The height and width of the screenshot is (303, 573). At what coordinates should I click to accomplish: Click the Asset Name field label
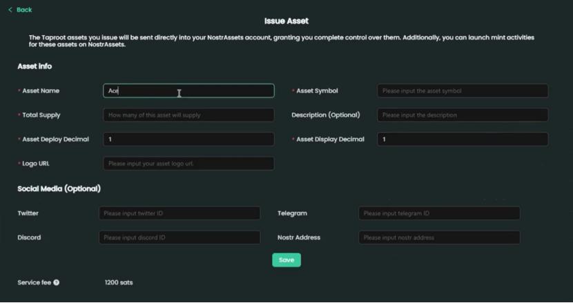(x=41, y=91)
